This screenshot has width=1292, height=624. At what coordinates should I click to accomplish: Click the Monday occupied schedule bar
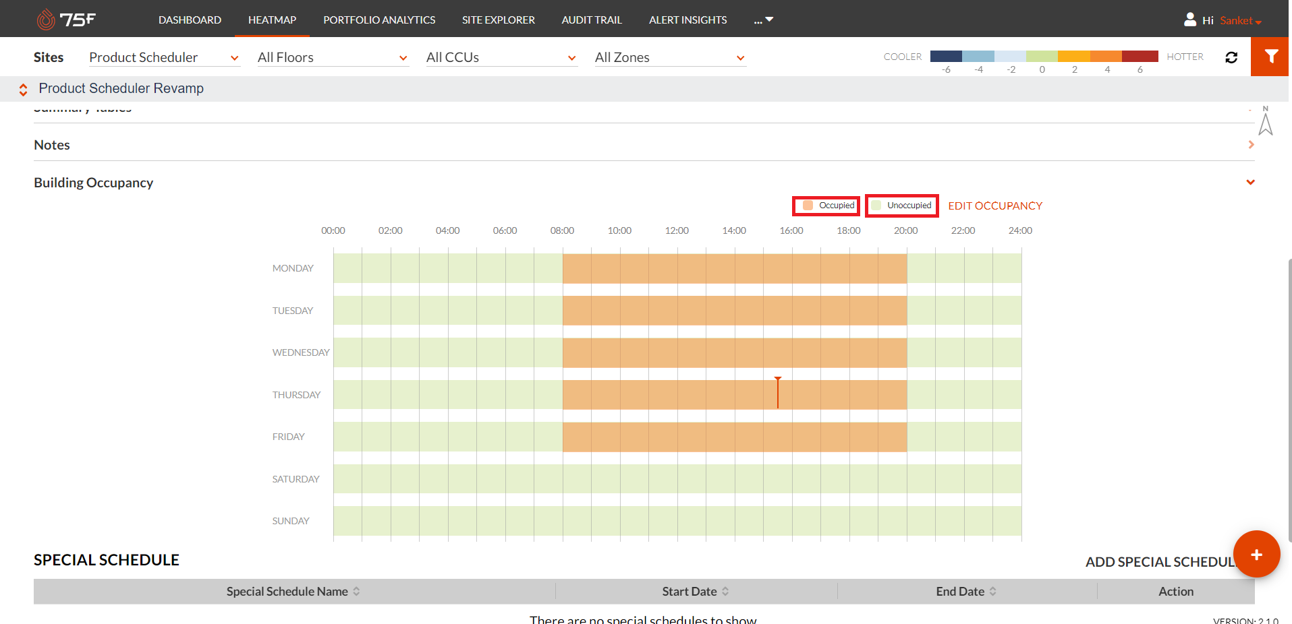point(735,268)
